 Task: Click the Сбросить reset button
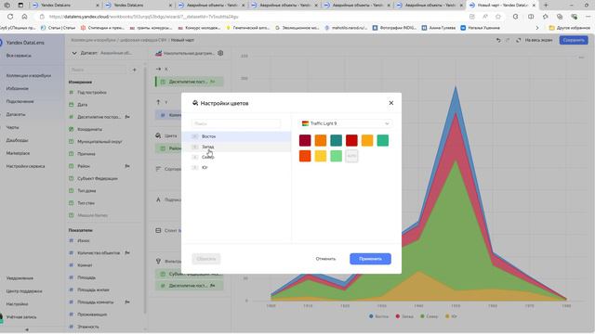[x=206, y=259]
